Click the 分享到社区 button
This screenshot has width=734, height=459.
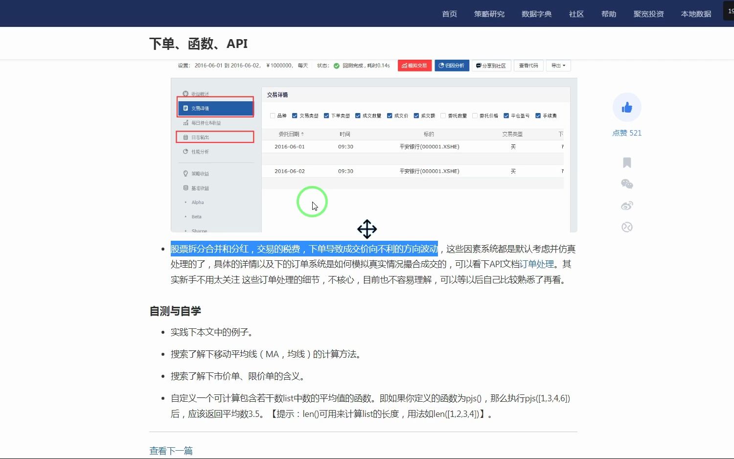pyautogui.click(x=491, y=66)
